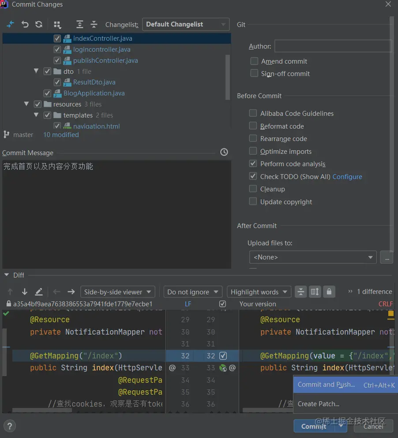Viewport: 398px width, 438px height.
Task: Click the browse button next to upload target
Action: [387, 257]
